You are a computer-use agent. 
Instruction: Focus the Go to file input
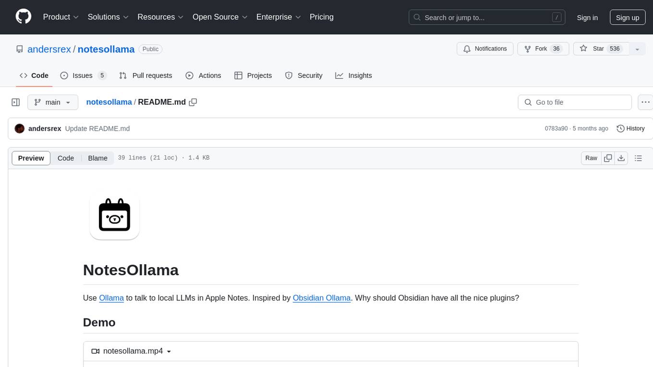(575, 102)
